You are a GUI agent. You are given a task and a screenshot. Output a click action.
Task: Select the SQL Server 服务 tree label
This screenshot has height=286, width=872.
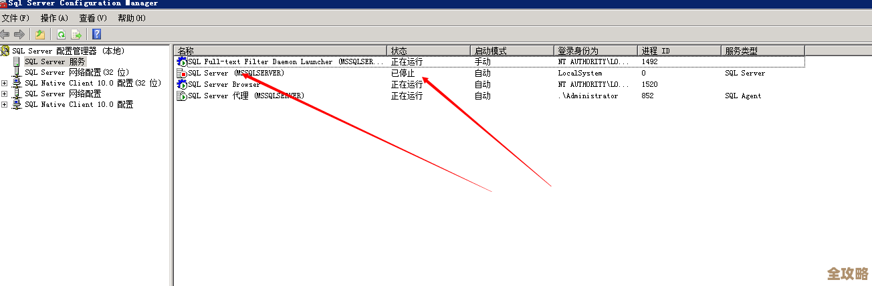click(55, 62)
